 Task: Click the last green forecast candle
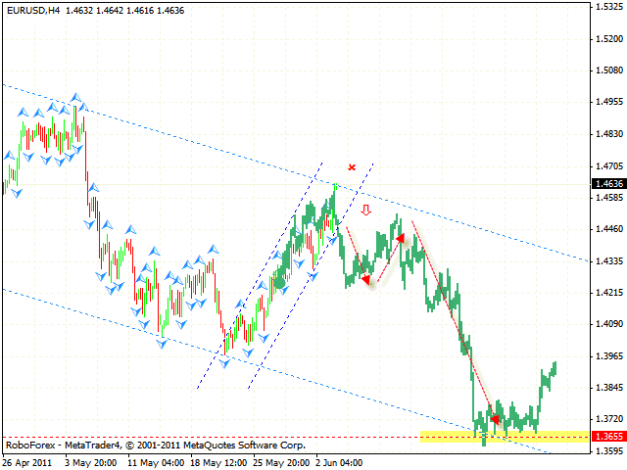click(x=554, y=367)
